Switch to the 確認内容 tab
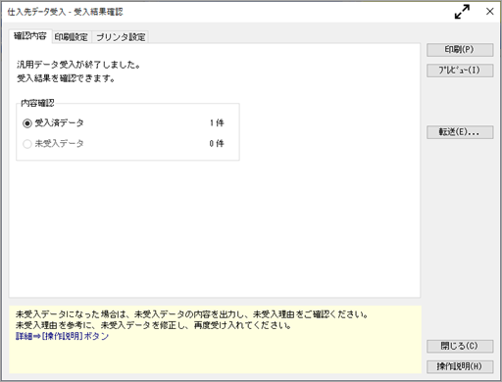 [30, 36]
